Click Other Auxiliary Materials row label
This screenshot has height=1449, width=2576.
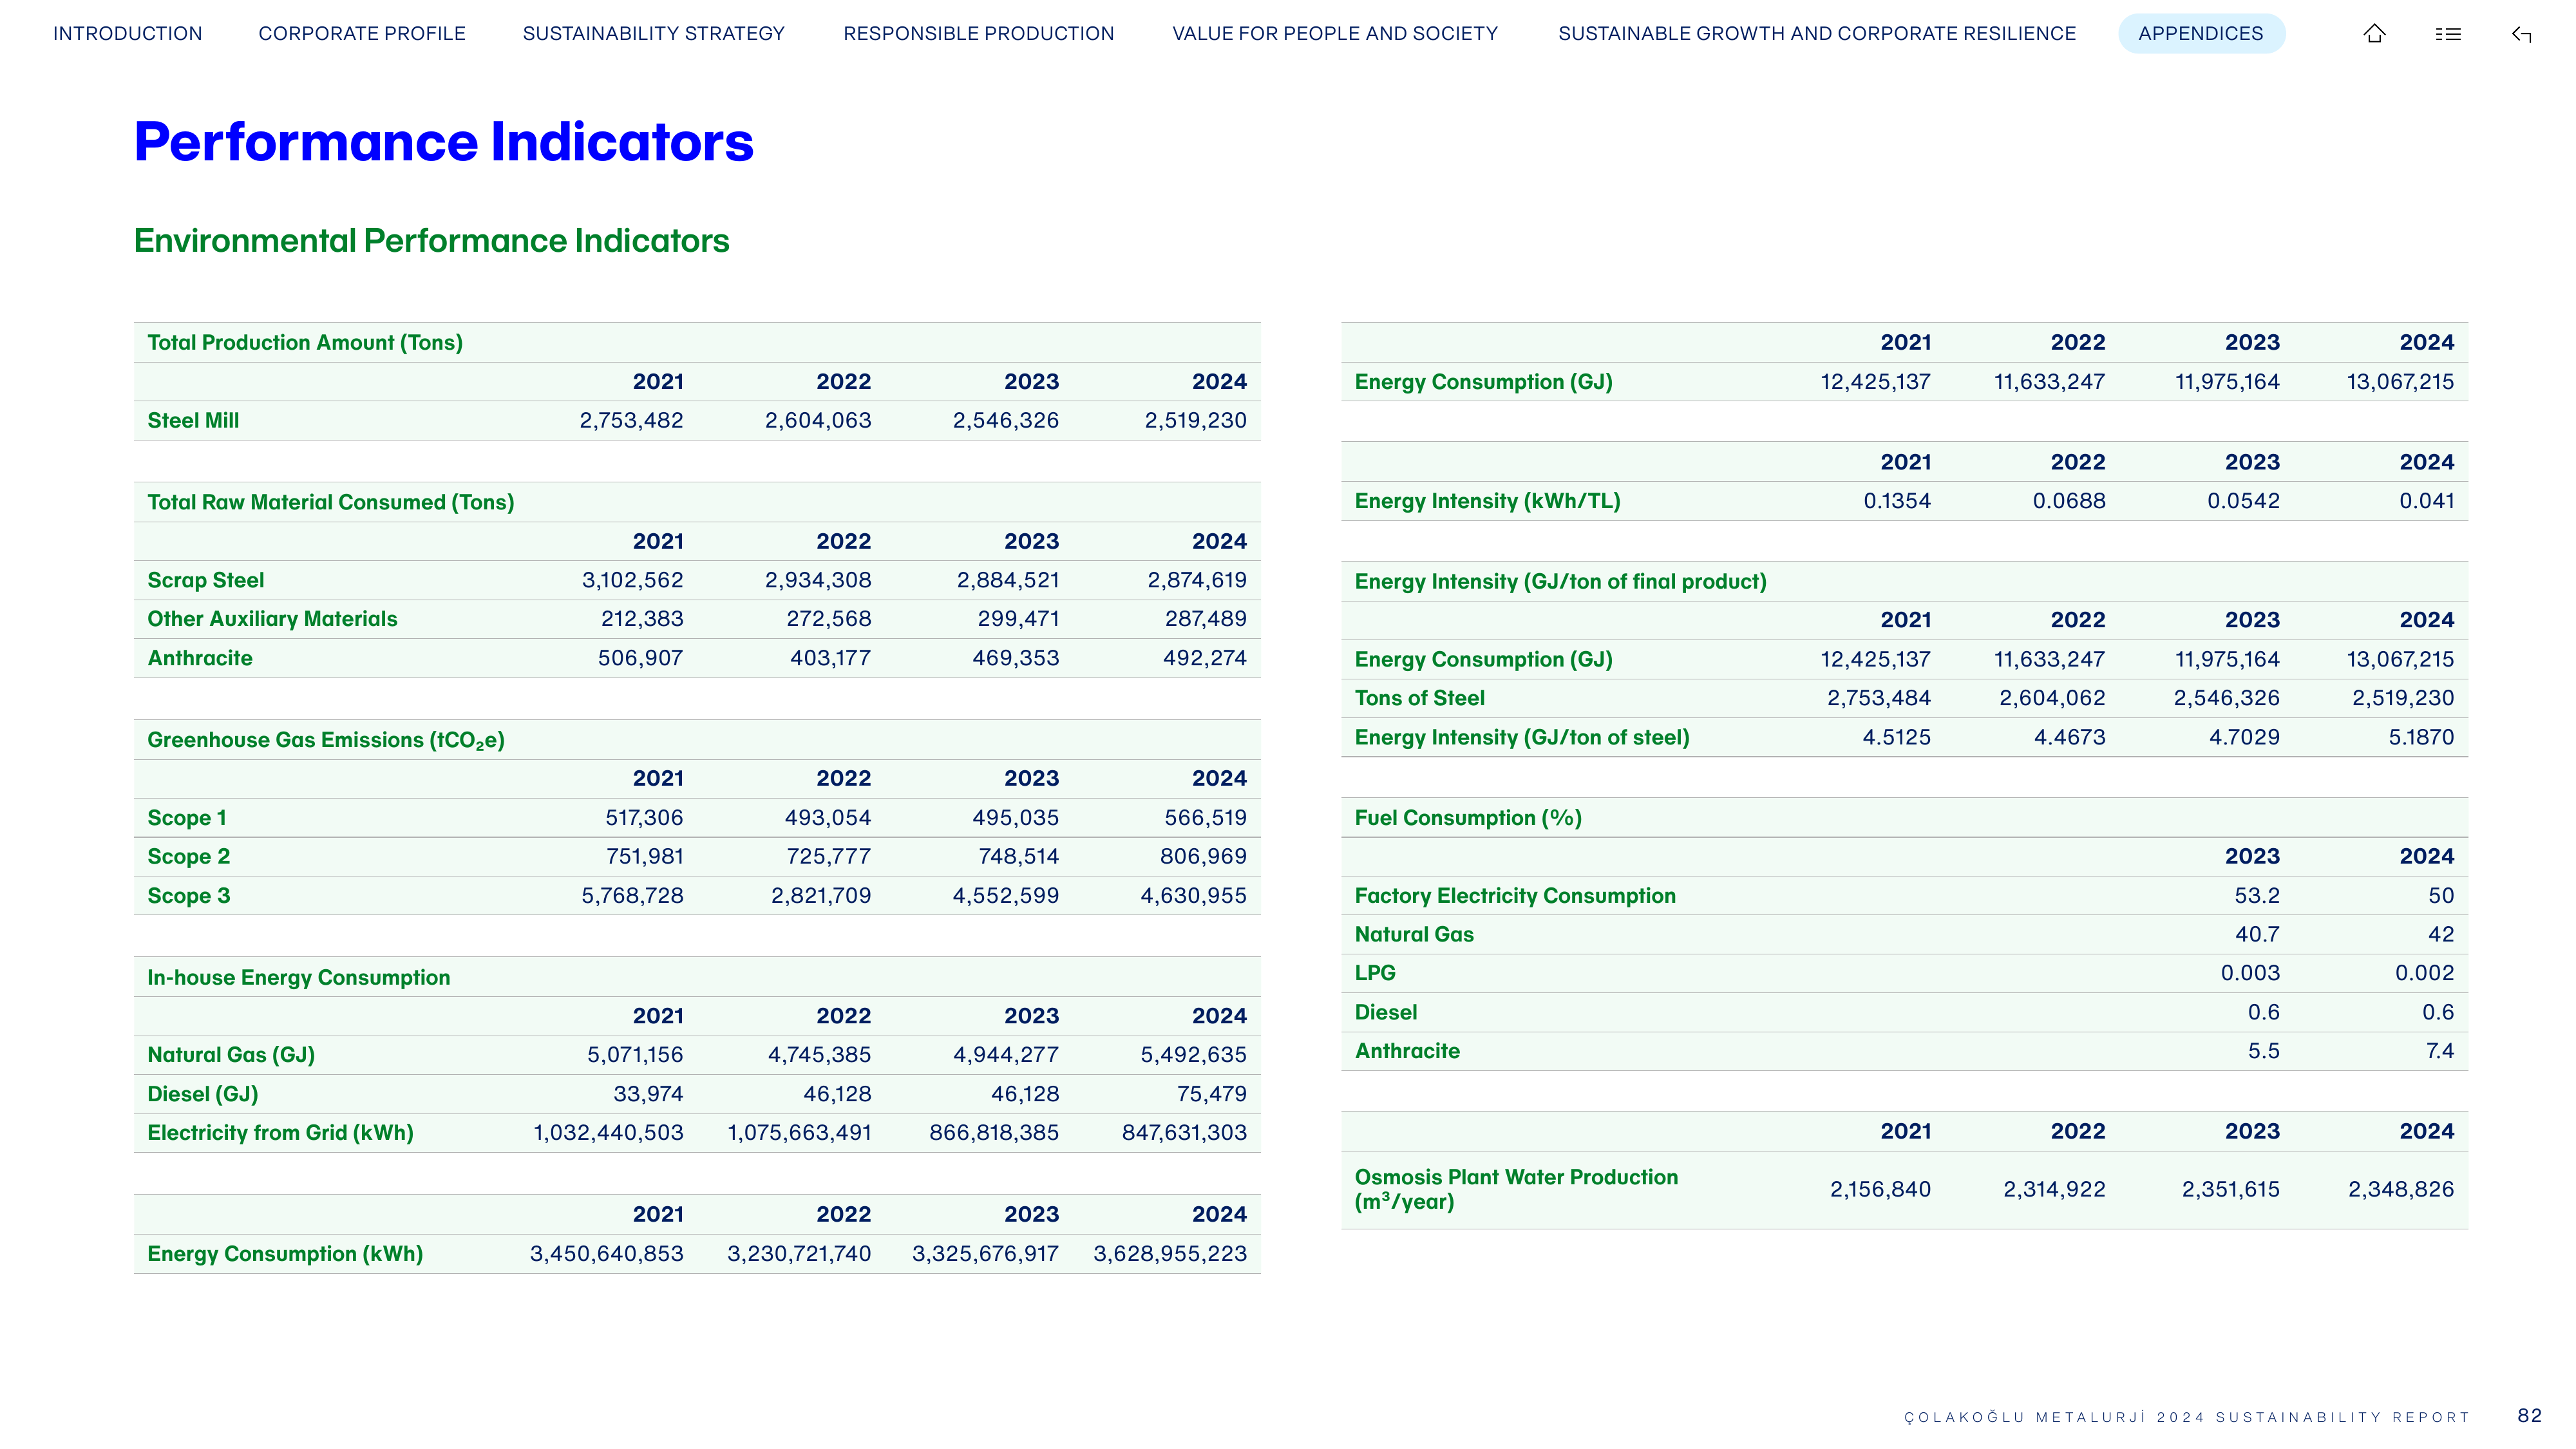[272, 619]
